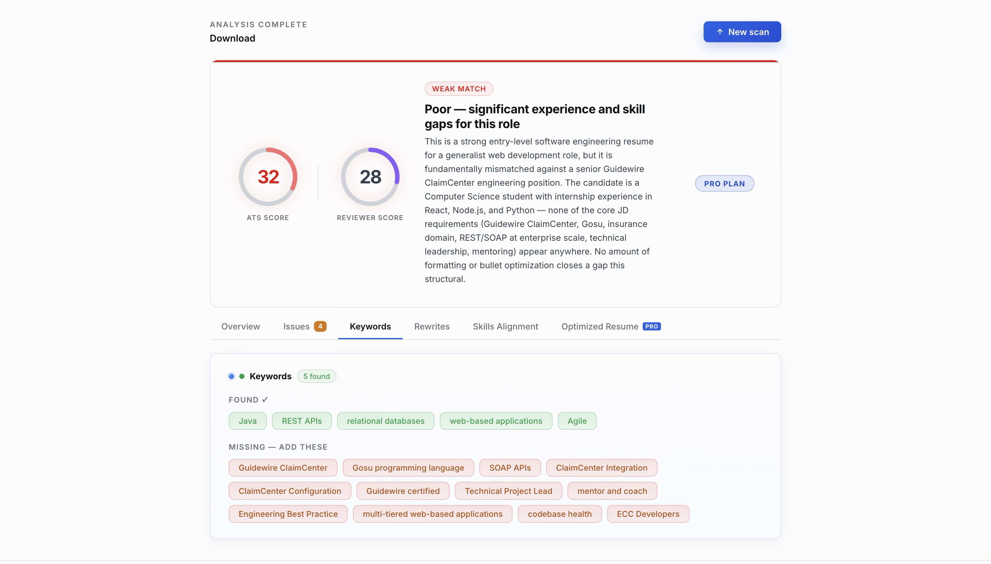Switch to the Overview tab
991x564 pixels.
click(240, 326)
